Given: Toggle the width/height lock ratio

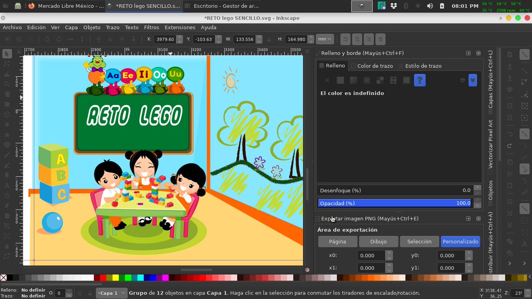Looking at the screenshot, I should tap(269, 39).
